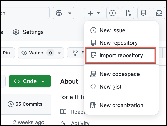Click the Fork button icon
The height and width of the screenshot is (126, 167).
[75, 53]
